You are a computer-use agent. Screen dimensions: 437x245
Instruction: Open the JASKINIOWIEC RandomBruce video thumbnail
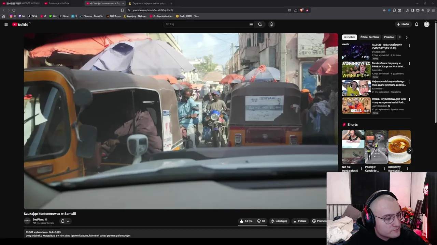pos(356,69)
